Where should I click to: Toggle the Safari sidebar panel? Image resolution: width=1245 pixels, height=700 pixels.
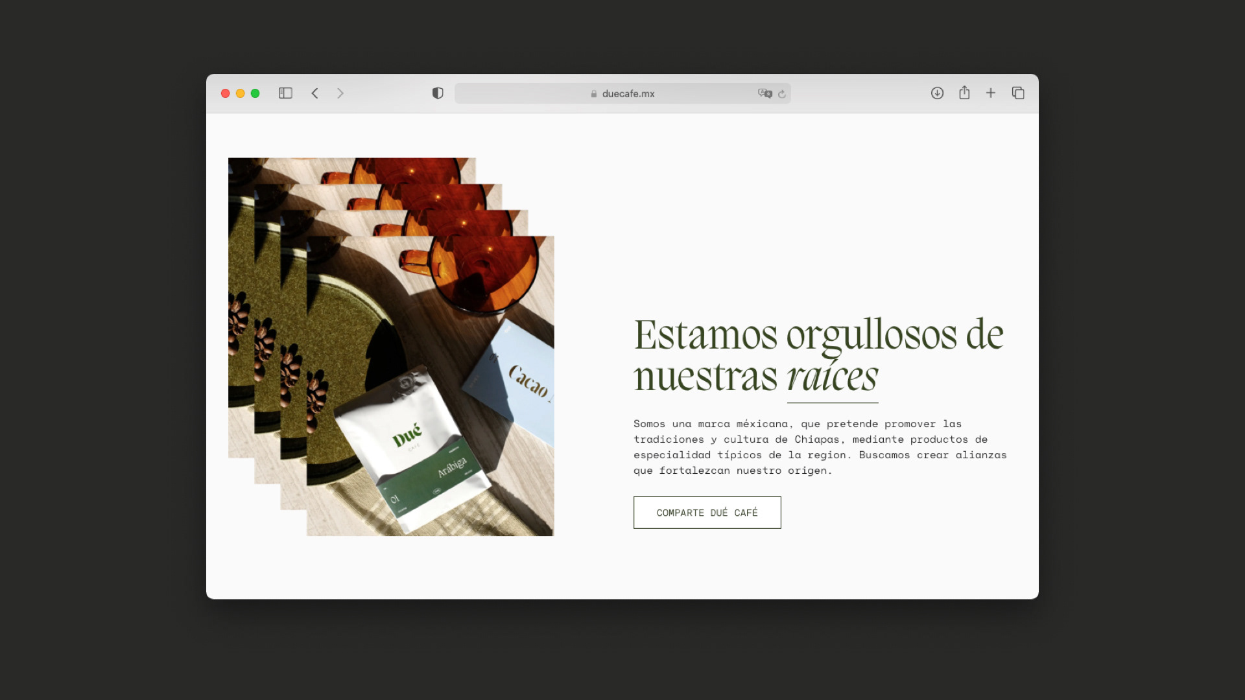(x=285, y=93)
